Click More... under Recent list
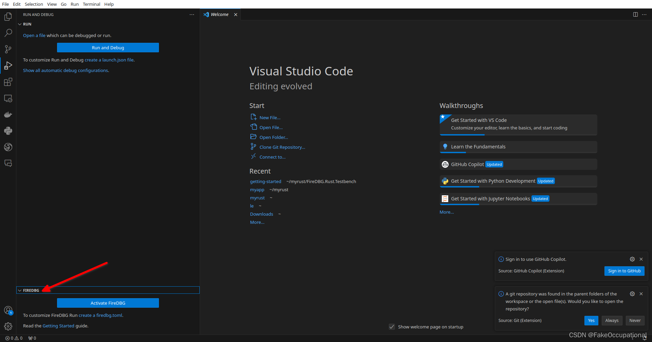Viewport: 652px width, 342px height. tap(257, 222)
